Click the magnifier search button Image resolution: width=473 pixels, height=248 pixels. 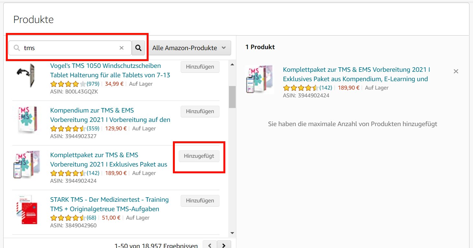click(x=138, y=48)
